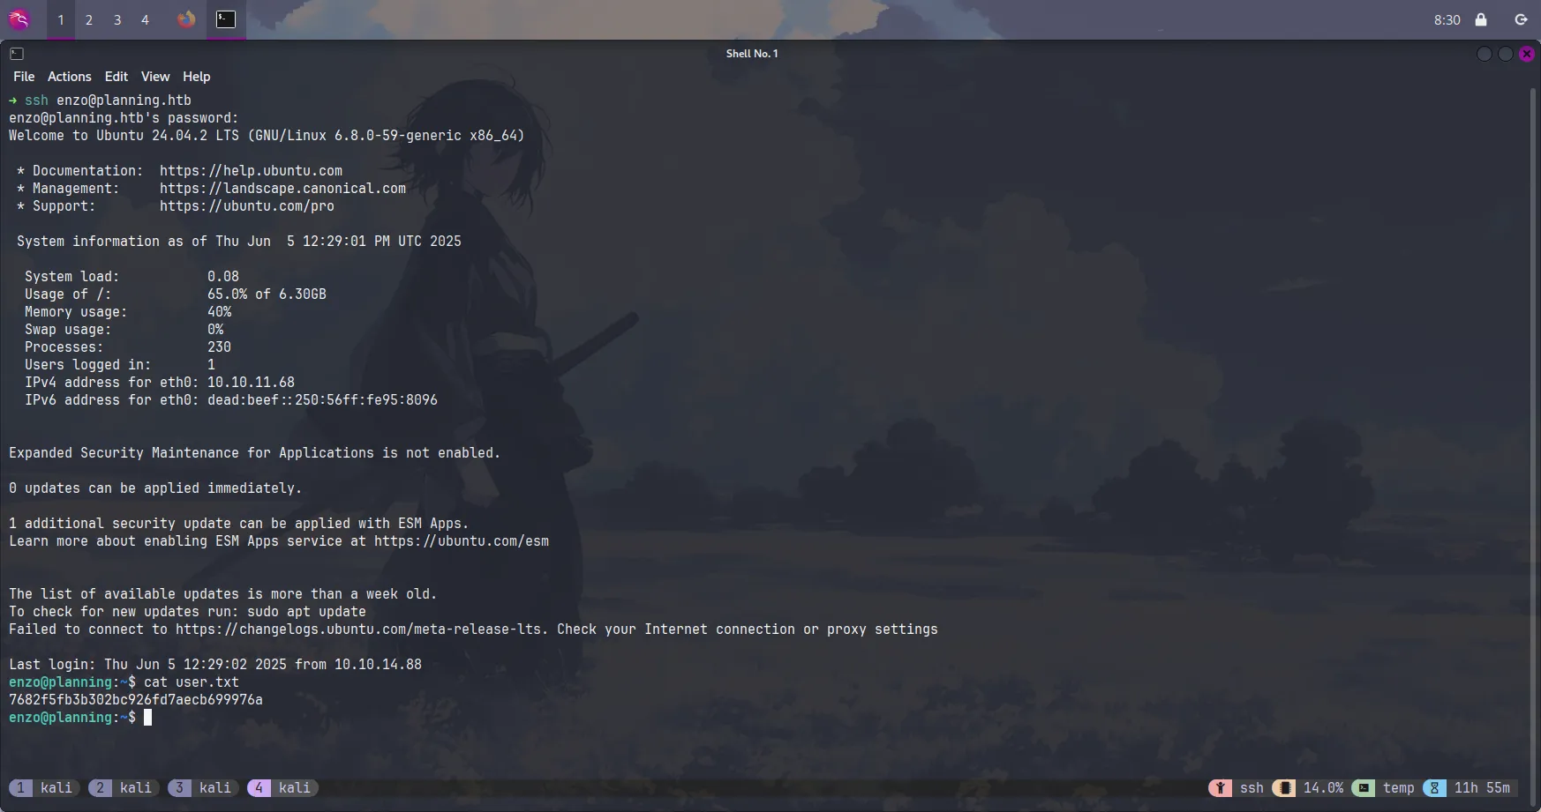
Task: Expand the Actions menu
Action: (69, 77)
